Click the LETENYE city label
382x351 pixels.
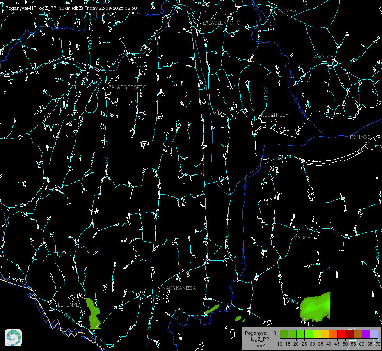[68, 305]
